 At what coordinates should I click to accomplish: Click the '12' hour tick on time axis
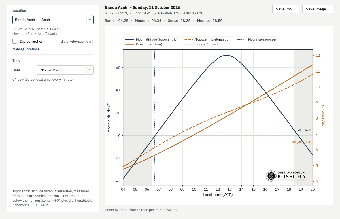pyautogui.click(x=218, y=189)
